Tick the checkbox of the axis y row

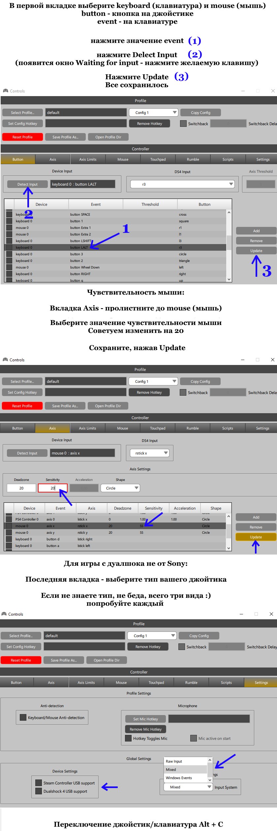tap(9, 532)
